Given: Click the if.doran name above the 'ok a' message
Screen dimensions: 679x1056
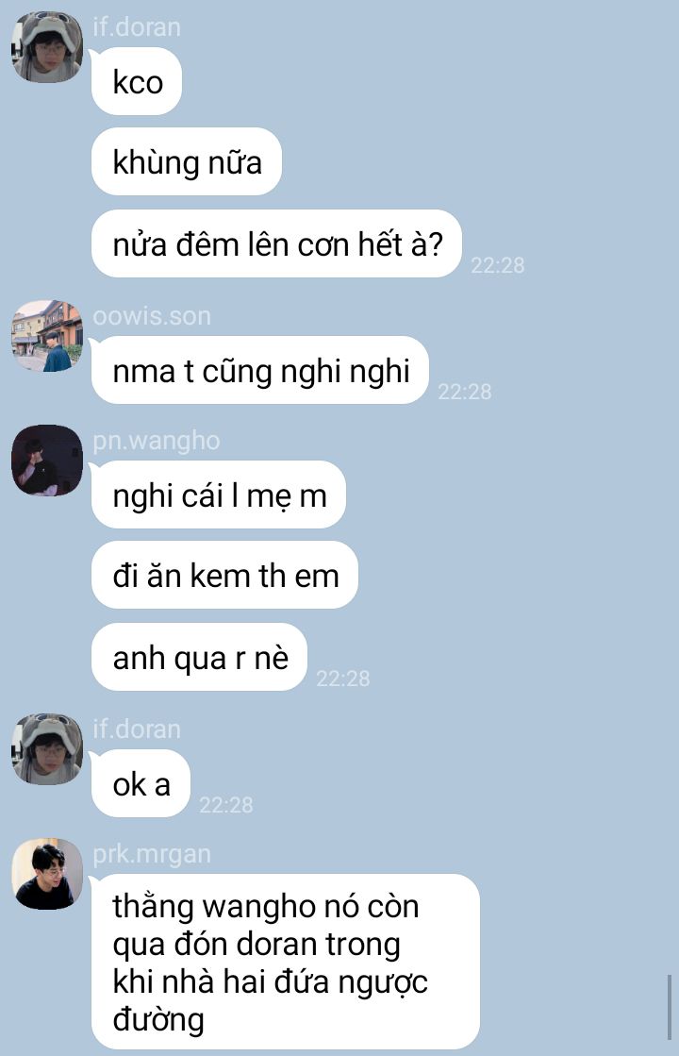Looking at the screenshot, I should 137,729.
